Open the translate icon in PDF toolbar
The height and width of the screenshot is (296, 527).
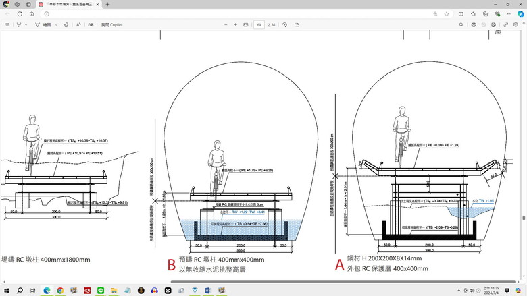[91, 24]
